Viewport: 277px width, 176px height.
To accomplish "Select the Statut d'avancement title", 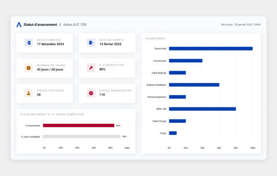I will pyautogui.click(x=40, y=24).
